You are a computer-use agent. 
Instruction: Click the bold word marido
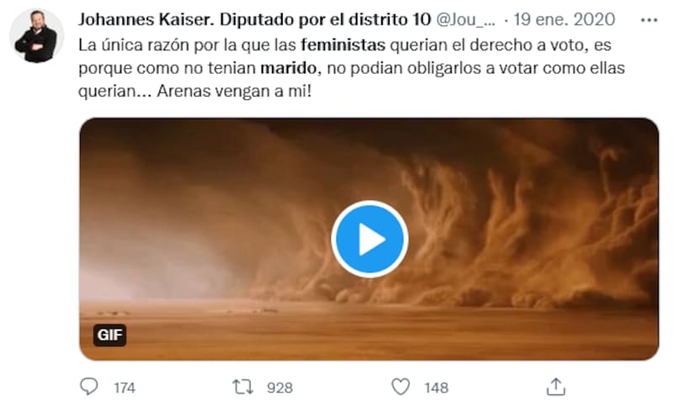click(x=289, y=68)
